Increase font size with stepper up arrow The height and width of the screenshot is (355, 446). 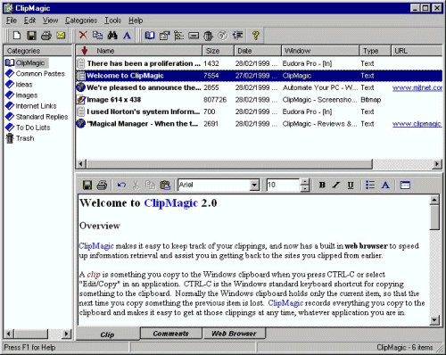(304, 182)
